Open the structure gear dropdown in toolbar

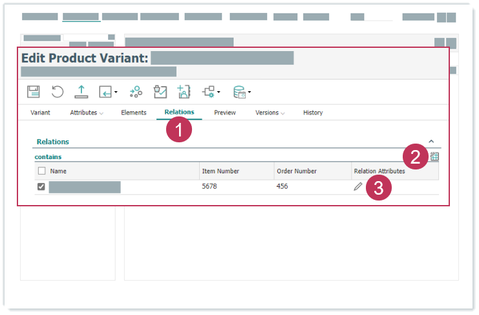211,92
